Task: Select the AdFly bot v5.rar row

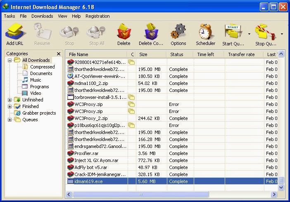Action: [x=172, y=167]
